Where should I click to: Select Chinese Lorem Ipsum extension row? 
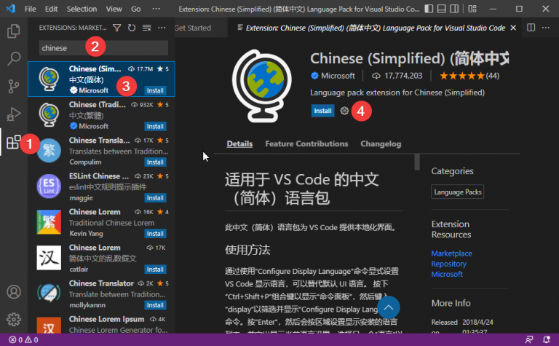pos(101,324)
